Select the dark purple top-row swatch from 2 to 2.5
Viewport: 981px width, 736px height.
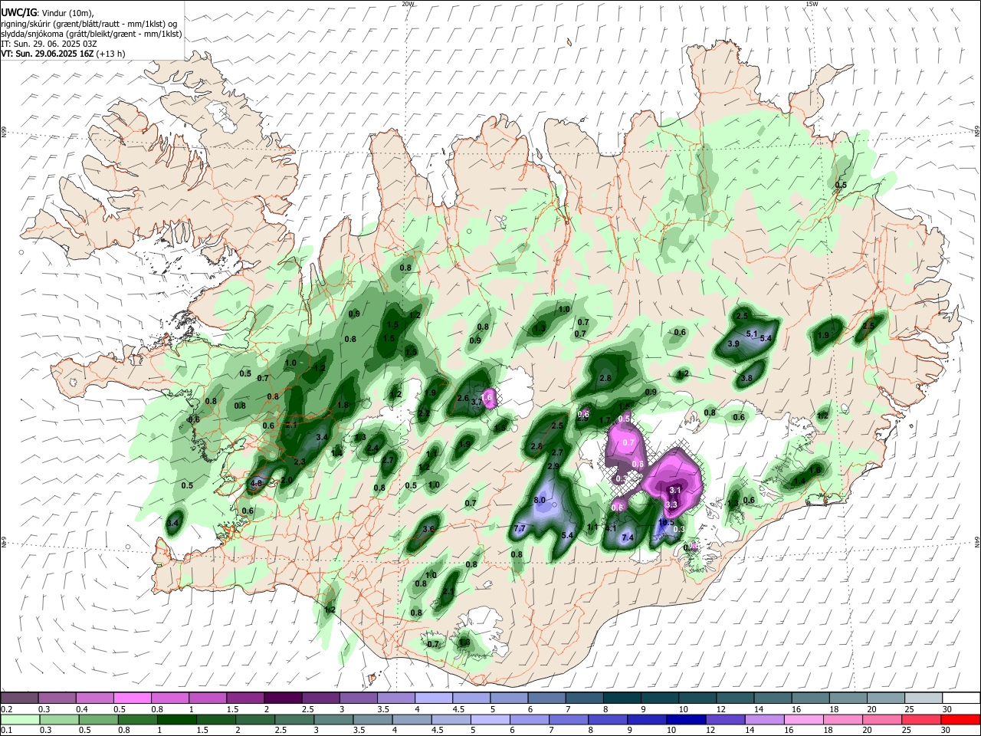click(282, 698)
